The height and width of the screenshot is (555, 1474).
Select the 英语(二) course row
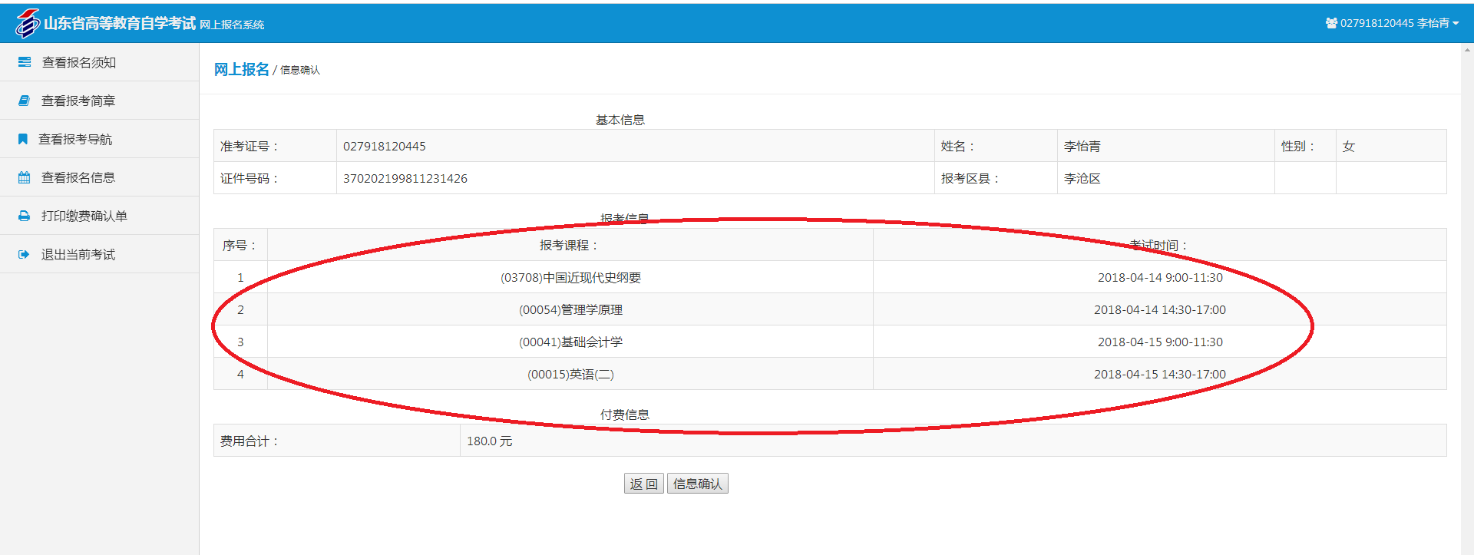(x=570, y=374)
